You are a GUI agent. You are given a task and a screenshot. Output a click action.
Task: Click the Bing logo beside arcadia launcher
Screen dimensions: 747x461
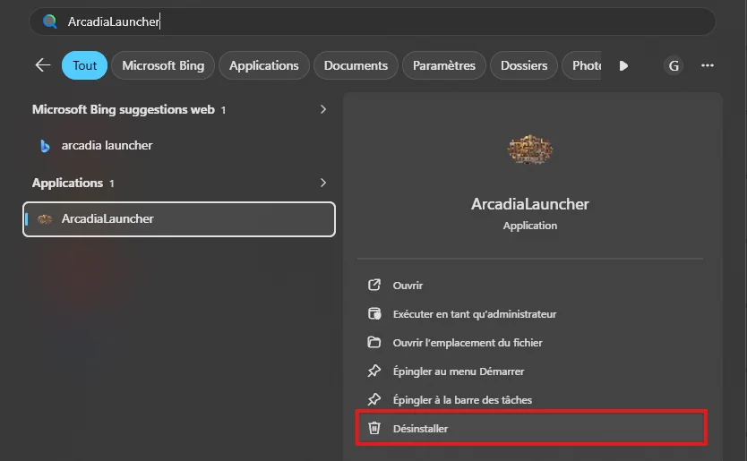45,146
